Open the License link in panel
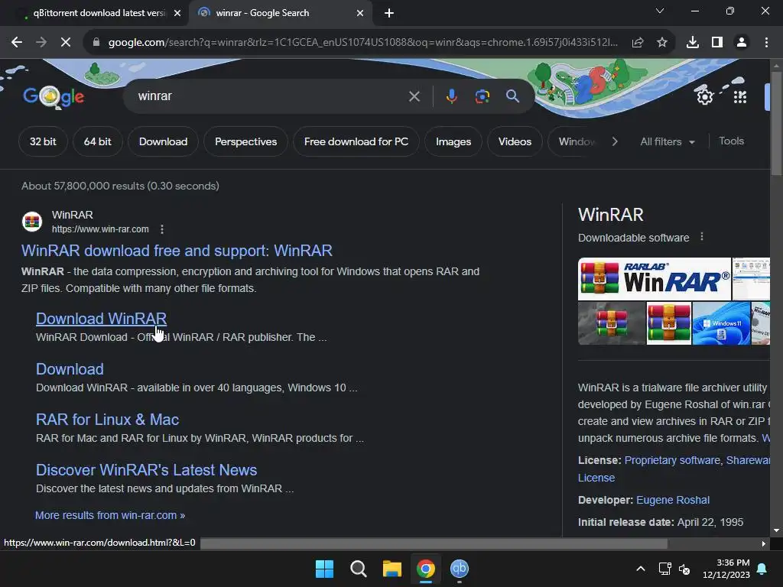 (596, 478)
